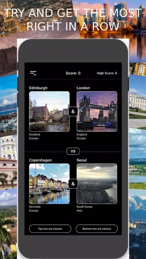
Task: Click the 'Copenhagen' city name
Action: click(40, 160)
